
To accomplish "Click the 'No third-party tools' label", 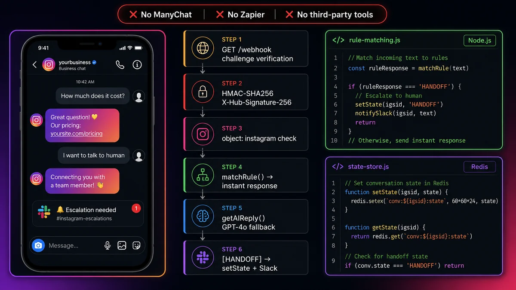I will pos(335,15).
